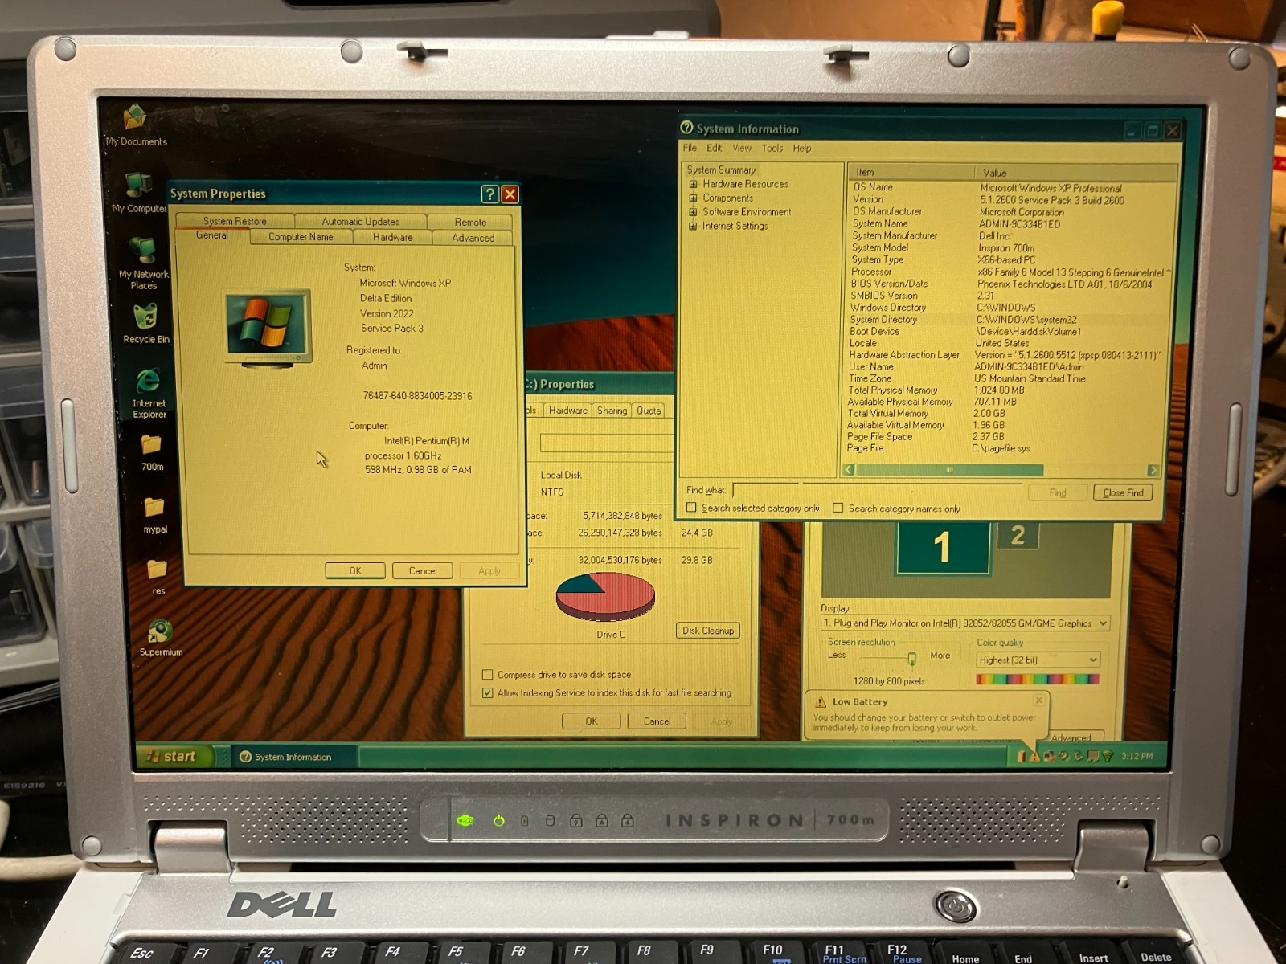This screenshot has width=1286, height=964.
Task: Open the 700m folder on the desktop
Action: (x=152, y=451)
